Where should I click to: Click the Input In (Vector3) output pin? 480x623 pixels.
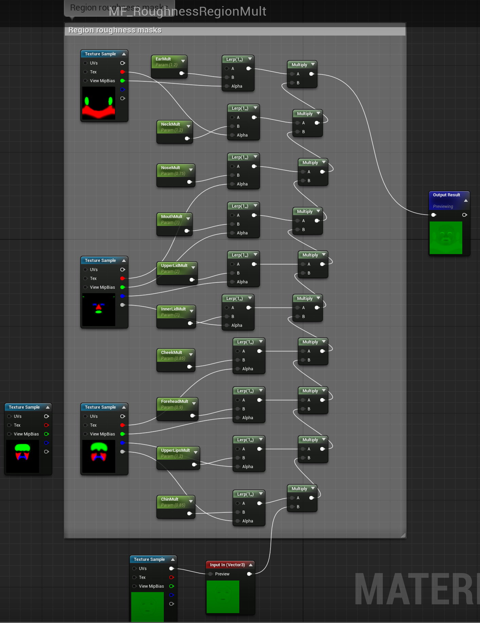250,574
